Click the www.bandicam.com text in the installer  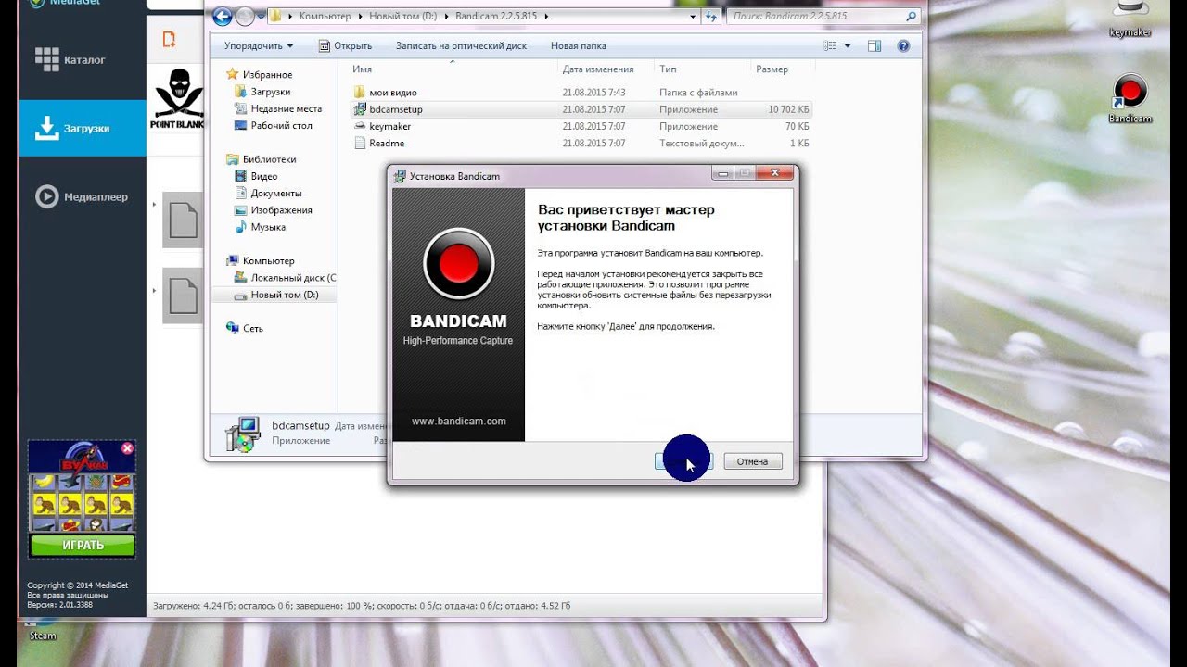(459, 421)
